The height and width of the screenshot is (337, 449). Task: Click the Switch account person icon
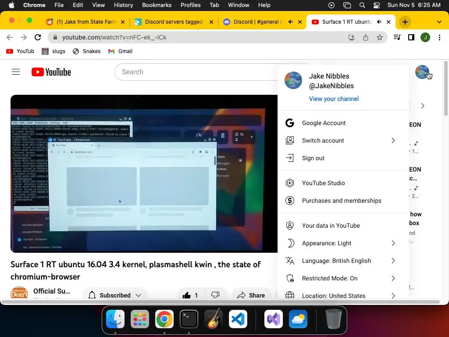point(290,140)
